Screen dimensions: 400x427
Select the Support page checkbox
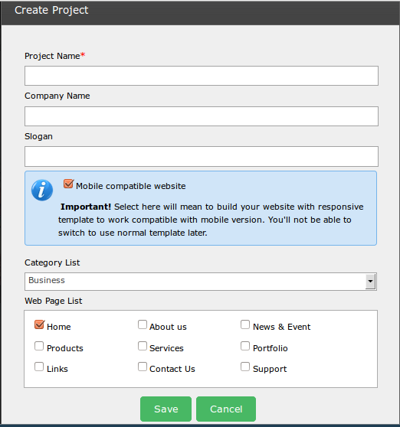point(245,367)
